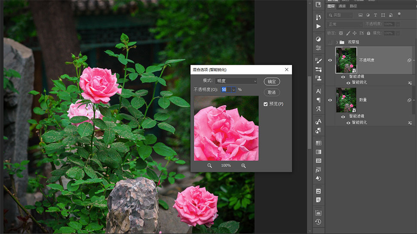417x234 pixels.
Task: Open the Gradients panel icon
Action: (x=318, y=152)
